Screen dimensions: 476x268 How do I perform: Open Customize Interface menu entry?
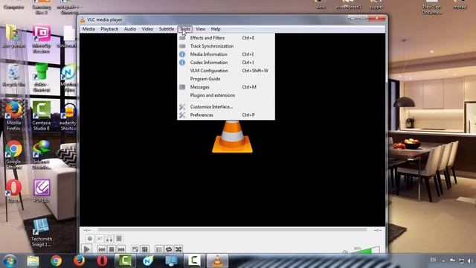click(x=226, y=107)
